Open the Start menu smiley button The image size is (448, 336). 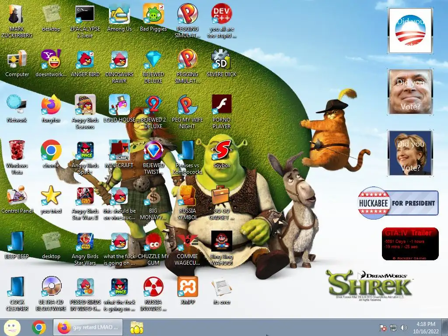[x=12, y=327]
